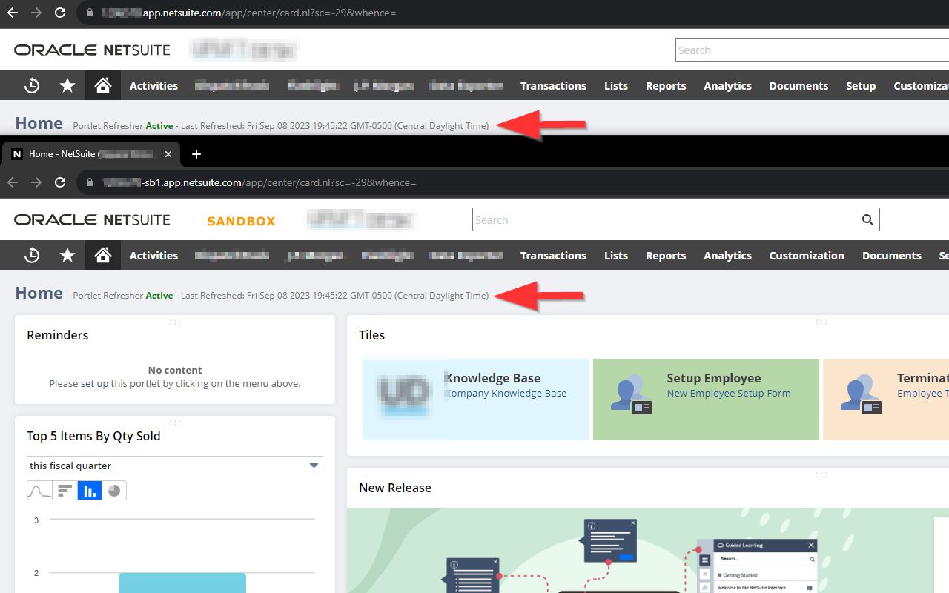The height and width of the screenshot is (593, 949).
Task: Open Recent Records clock icon in sandbox navbar
Action: [31, 255]
